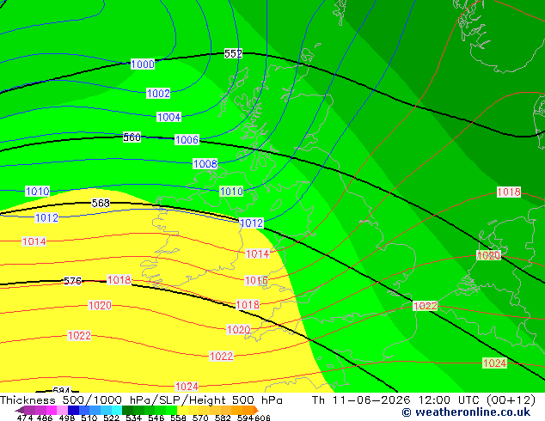Click the dark blue legend swatch above 498
545x421 pixels.
tap(73, 410)
